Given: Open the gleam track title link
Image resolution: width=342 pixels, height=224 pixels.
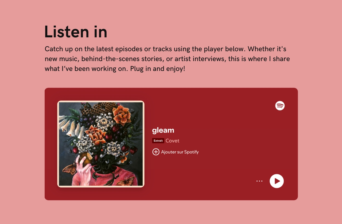Looking at the screenshot, I should pos(163,130).
